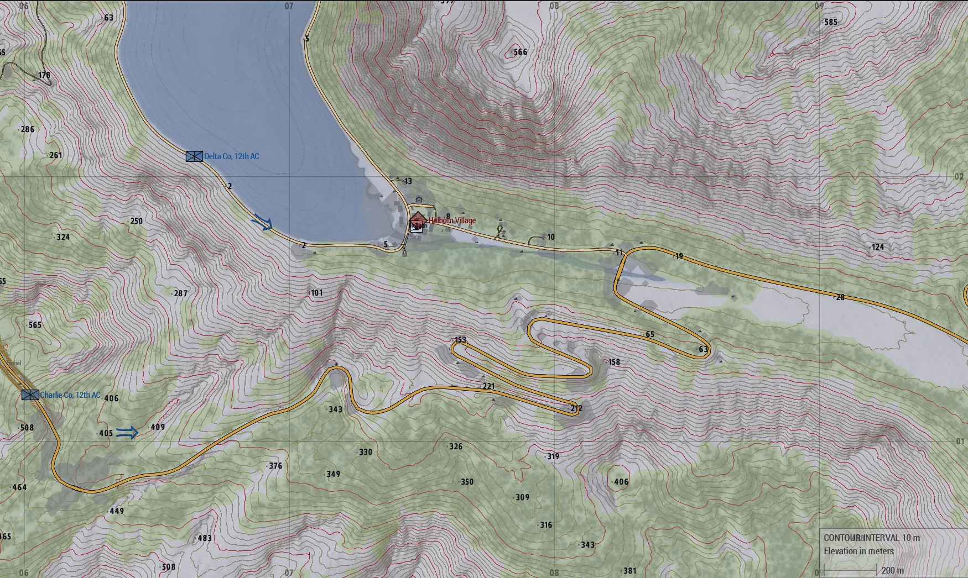Click the 212 elevation point at hairpin bend
The width and height of the screenshot is (968, 578).
pos(576,409)
